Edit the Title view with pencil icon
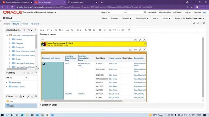The image size is (209, 117). click(140, 40)
